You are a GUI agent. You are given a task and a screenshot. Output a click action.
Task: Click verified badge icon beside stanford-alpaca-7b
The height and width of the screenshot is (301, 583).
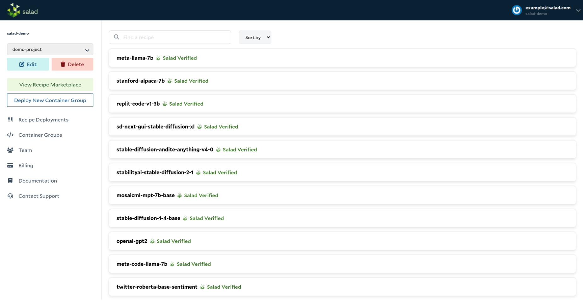point(170,81)
